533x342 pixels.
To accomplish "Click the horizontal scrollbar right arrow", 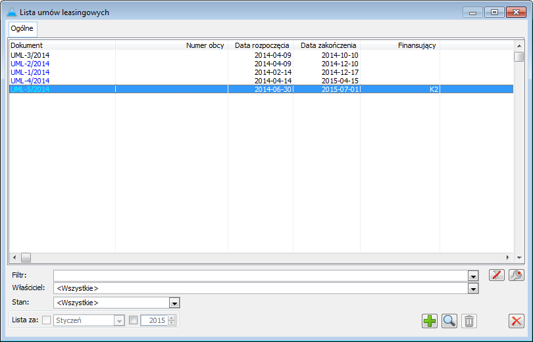I will tap(508, 257).
